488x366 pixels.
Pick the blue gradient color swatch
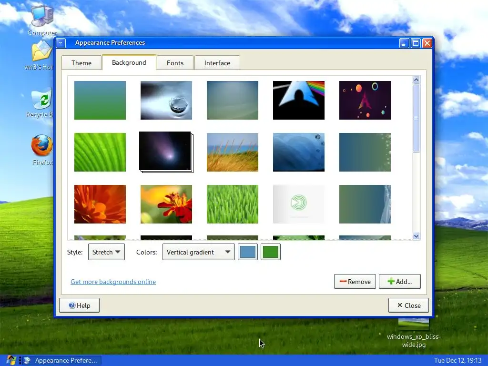point(248,252)
